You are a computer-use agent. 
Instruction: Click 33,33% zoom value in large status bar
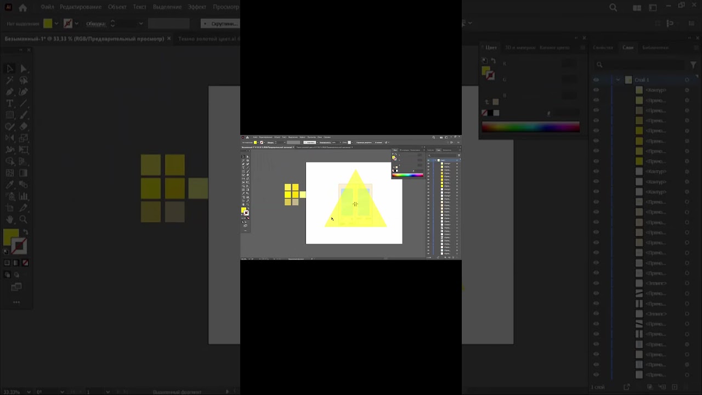point(11,392)
